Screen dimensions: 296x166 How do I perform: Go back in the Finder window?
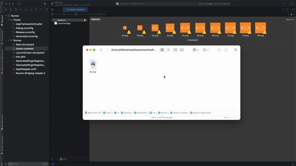click(x=101, y=50)
